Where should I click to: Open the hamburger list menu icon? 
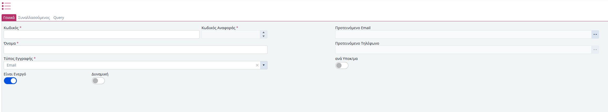pos(6,6)
